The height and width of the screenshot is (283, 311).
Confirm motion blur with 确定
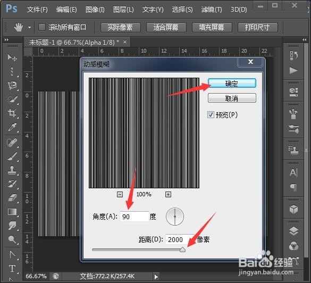click(232, 84)
